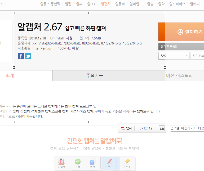Click the orange 설치하기 install button
204x171 pixels.
tap(181, 32)
